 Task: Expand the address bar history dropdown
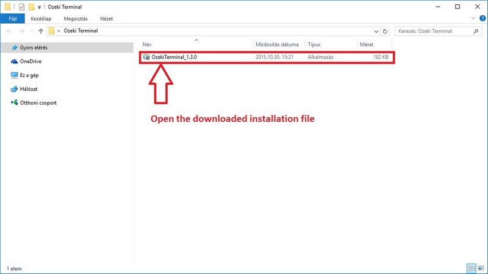tap(376, 31)
